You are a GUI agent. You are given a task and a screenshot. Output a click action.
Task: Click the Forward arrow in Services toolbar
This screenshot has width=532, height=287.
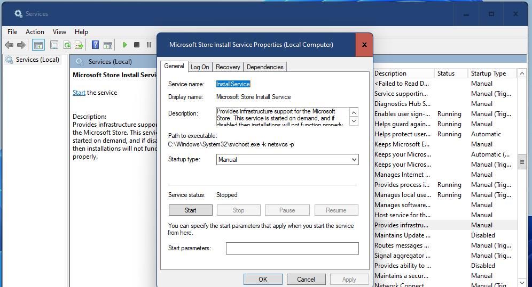[x=21, y=45]
